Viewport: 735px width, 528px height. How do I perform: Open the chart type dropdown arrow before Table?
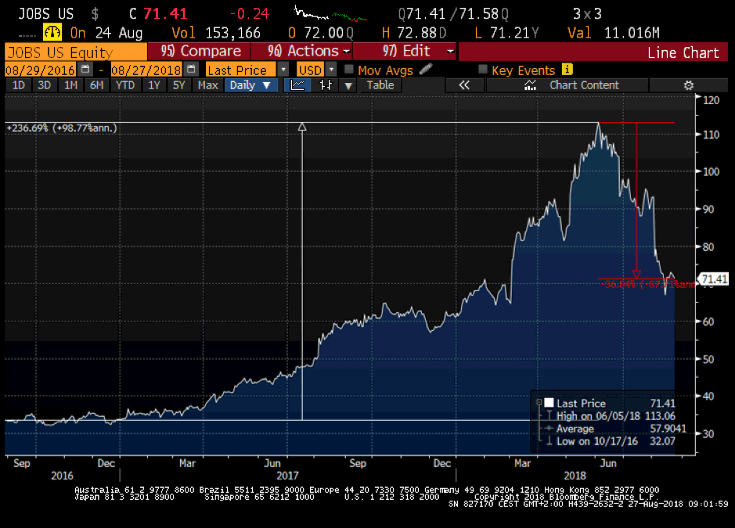348,86
